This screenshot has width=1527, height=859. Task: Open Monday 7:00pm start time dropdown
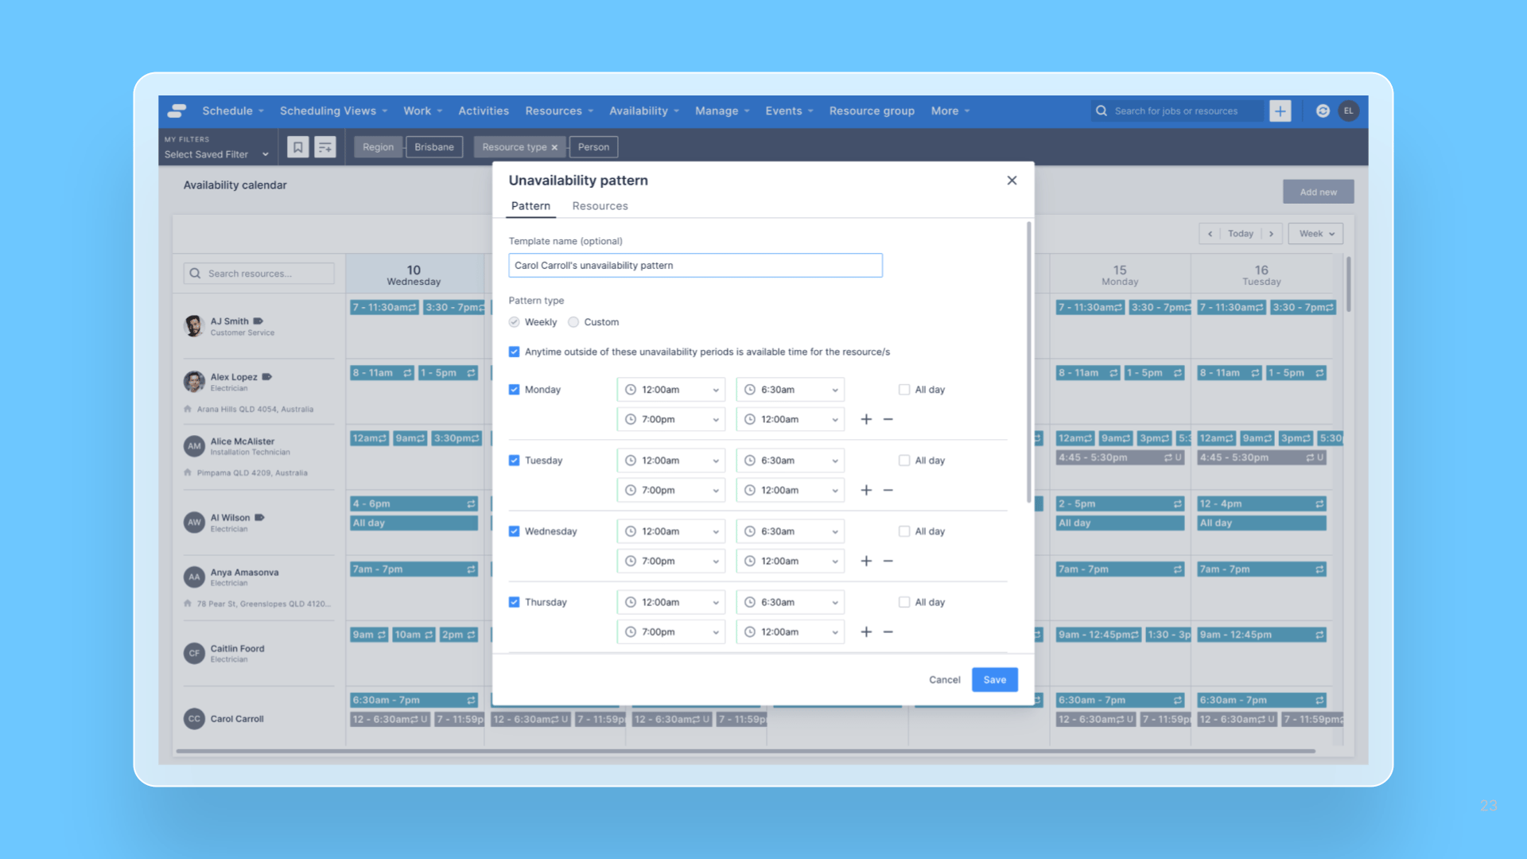(671, 419)
